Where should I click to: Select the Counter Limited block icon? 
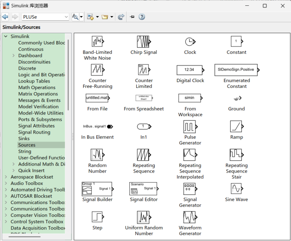point(144,70)
